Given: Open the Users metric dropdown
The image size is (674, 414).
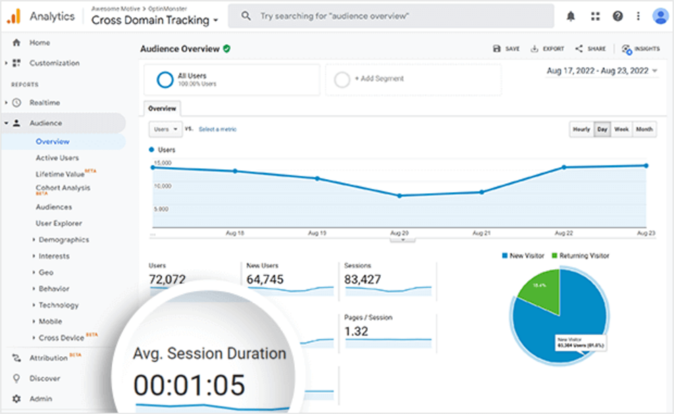Looking at the screenshot, I should 165,129.
